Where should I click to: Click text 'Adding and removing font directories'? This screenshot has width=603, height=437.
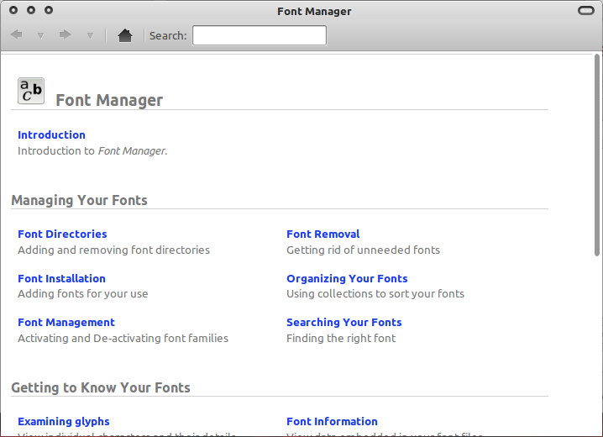point(114,250)
